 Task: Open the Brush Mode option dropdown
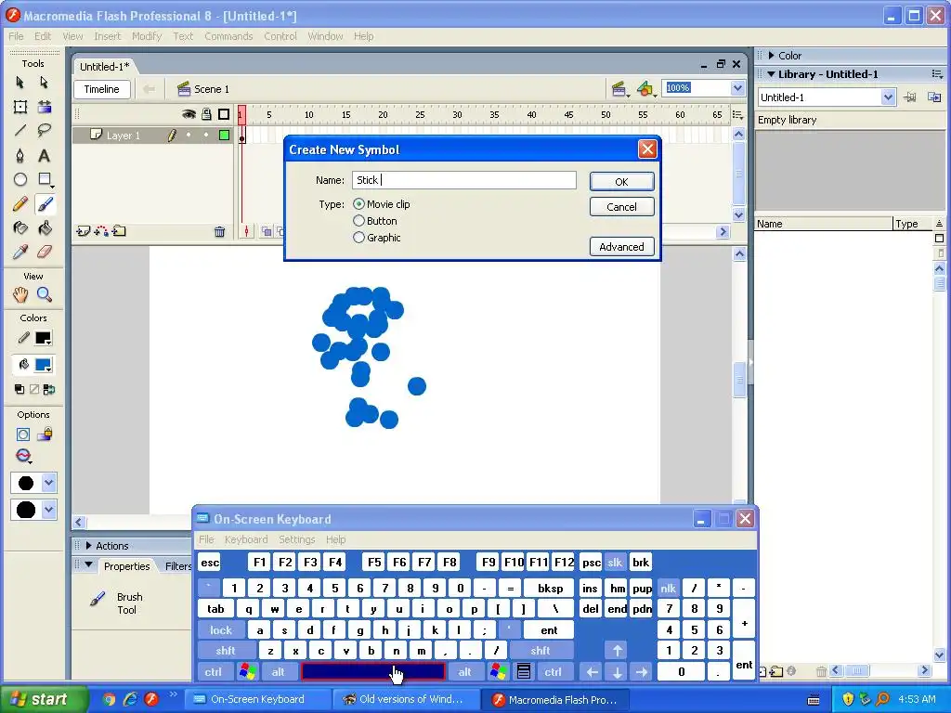coord(23,456)
